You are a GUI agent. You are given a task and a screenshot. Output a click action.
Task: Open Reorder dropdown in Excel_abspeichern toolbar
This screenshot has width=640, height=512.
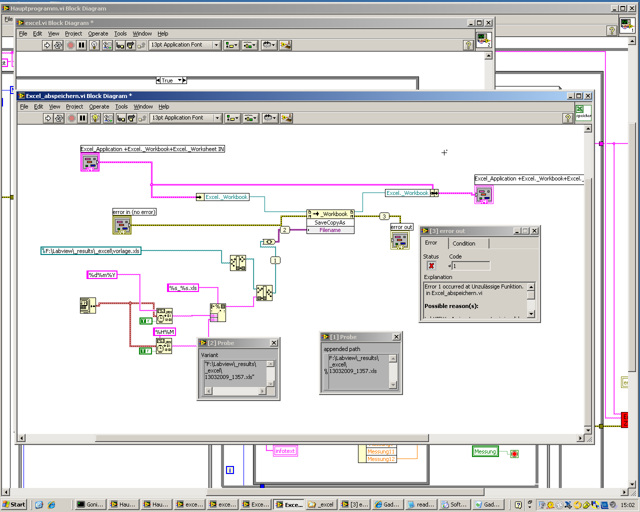269,118
